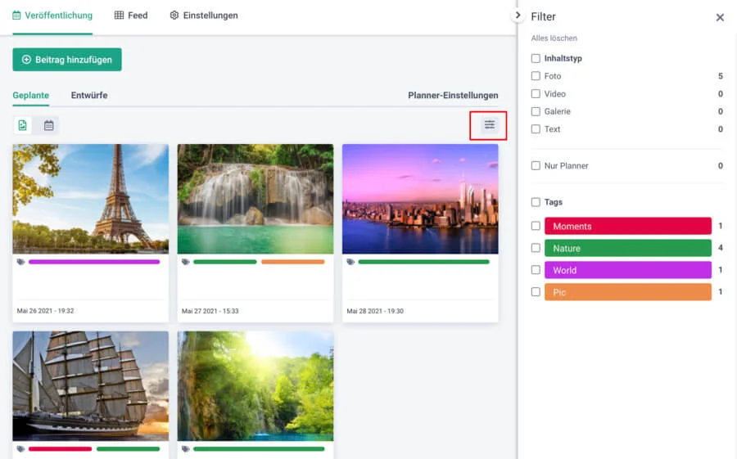Open the sailing ship post thumbnail
Viewport: 737px width, 459px height.
click(x=90, y=386)
